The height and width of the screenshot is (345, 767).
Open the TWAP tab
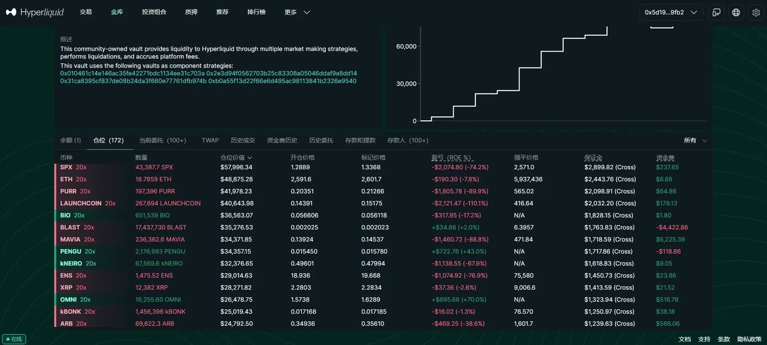point(210,140)
